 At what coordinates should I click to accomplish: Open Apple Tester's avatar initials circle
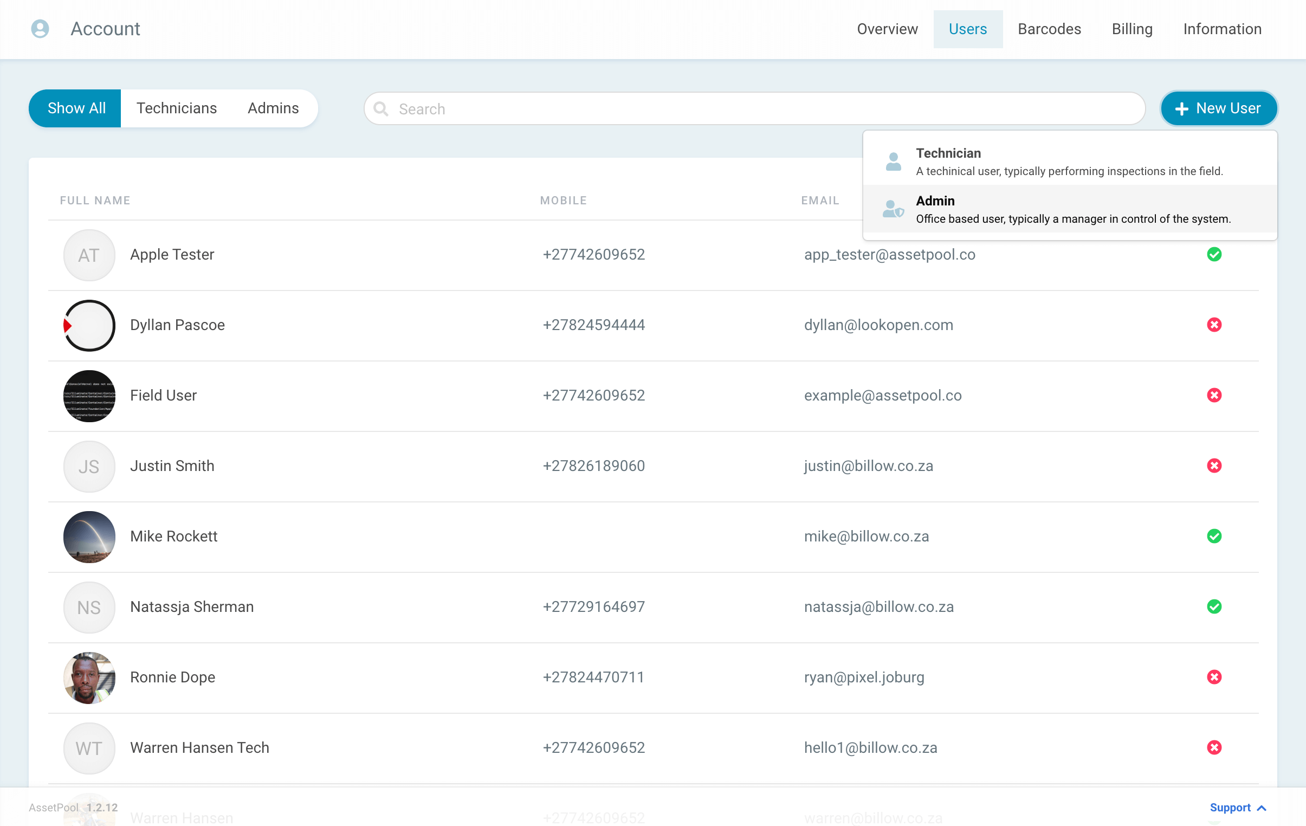(x=88, y=255)
